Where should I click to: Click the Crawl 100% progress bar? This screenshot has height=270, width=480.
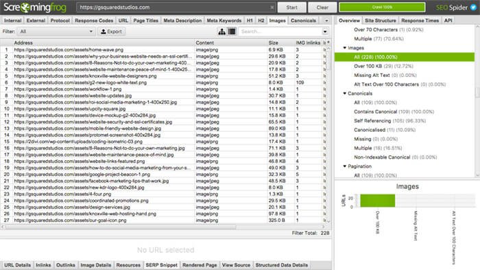382,8
